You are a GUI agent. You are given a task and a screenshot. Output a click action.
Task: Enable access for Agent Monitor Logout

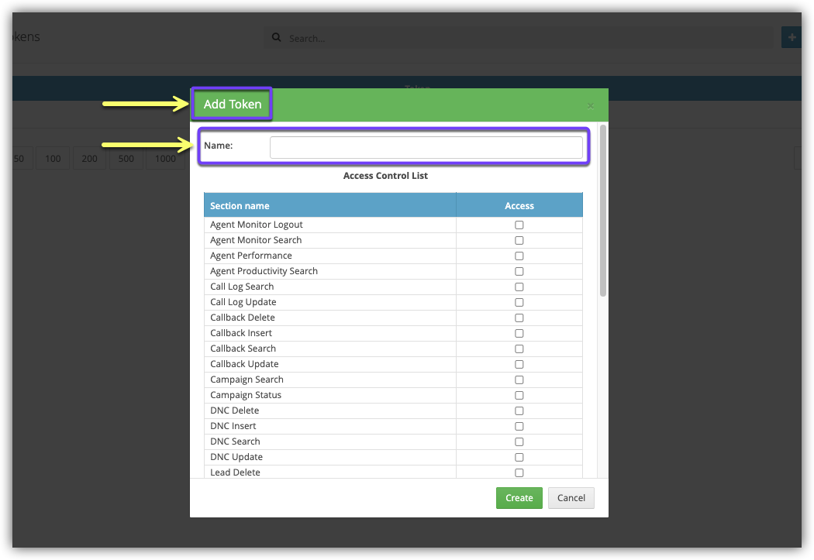click(519, 225)
